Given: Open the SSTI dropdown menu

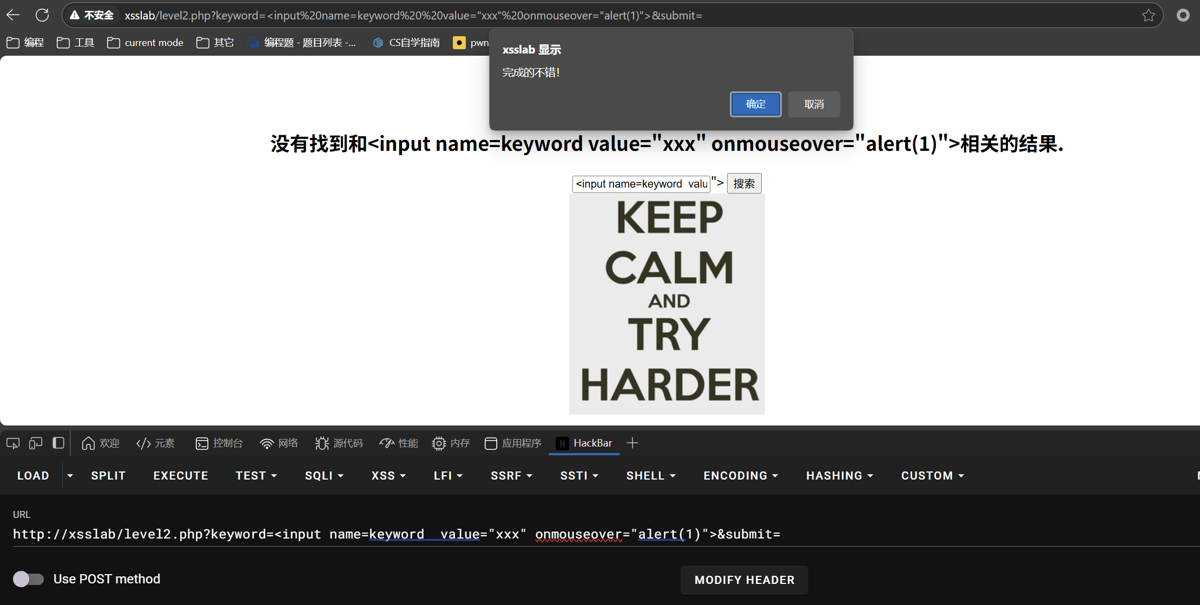Looking at the screenshot, I should click(579, 476).
